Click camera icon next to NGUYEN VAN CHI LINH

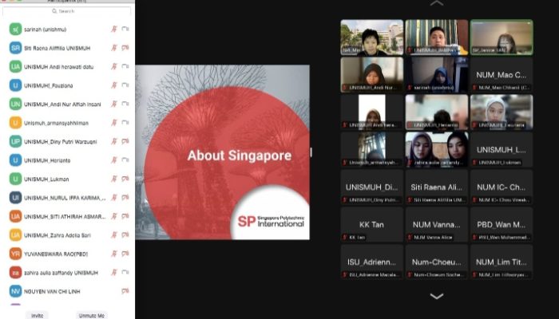[125, 291]
